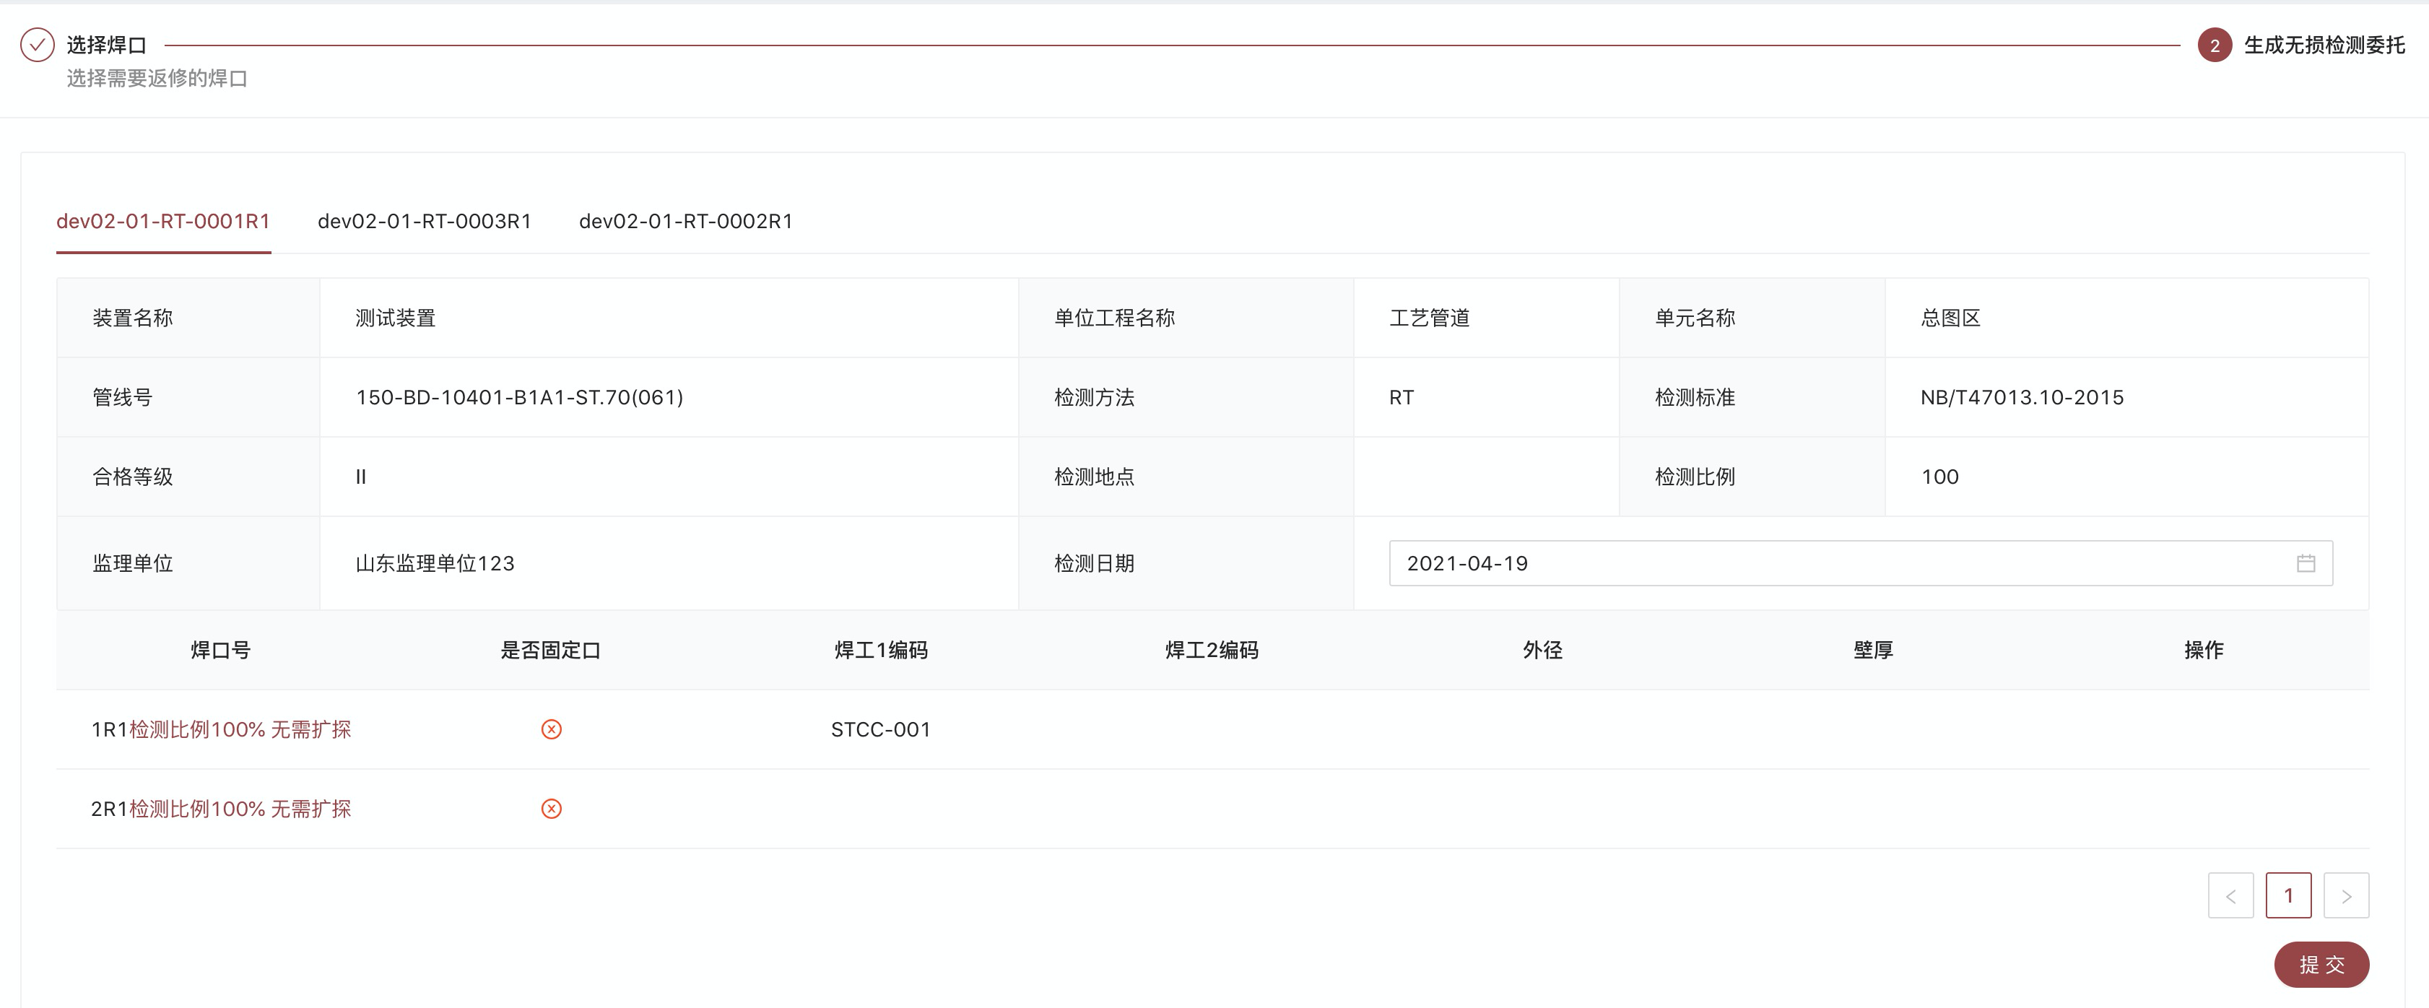Click the 焊工1编码 column header
Viewport: 2429px width, 1008px height.
pyautogui.click(x=881, y=650)
